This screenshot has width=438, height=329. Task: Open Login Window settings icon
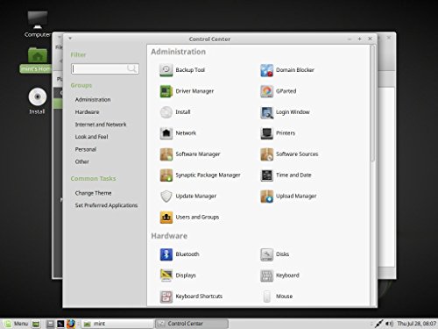tap(266, 112)
